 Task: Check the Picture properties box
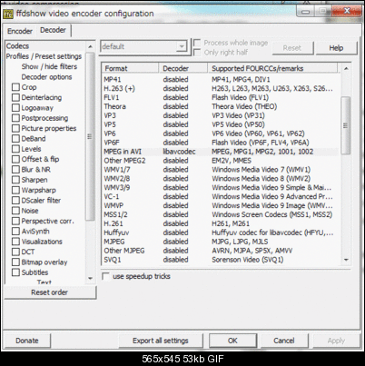(15, 128)
